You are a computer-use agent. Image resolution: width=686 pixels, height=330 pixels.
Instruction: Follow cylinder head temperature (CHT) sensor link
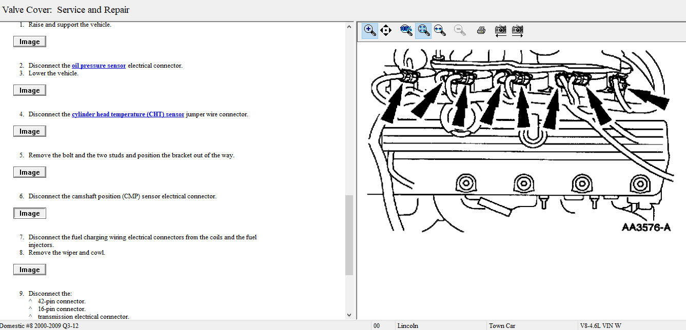click(x=128, y=114)
